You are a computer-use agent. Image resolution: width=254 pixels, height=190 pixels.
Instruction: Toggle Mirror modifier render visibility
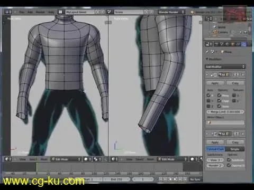tap(220, 74)
